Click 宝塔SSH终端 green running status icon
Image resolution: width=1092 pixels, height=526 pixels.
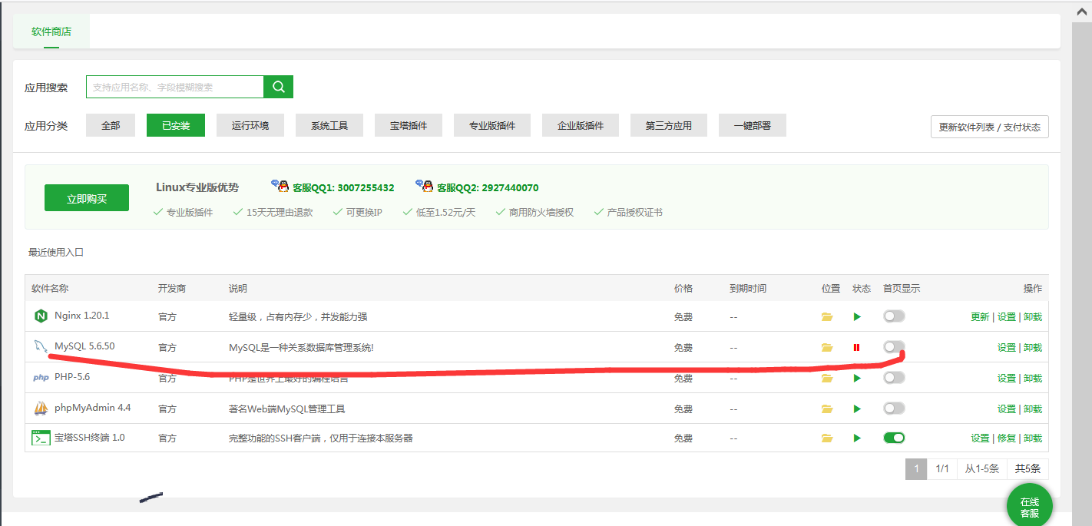857,438
